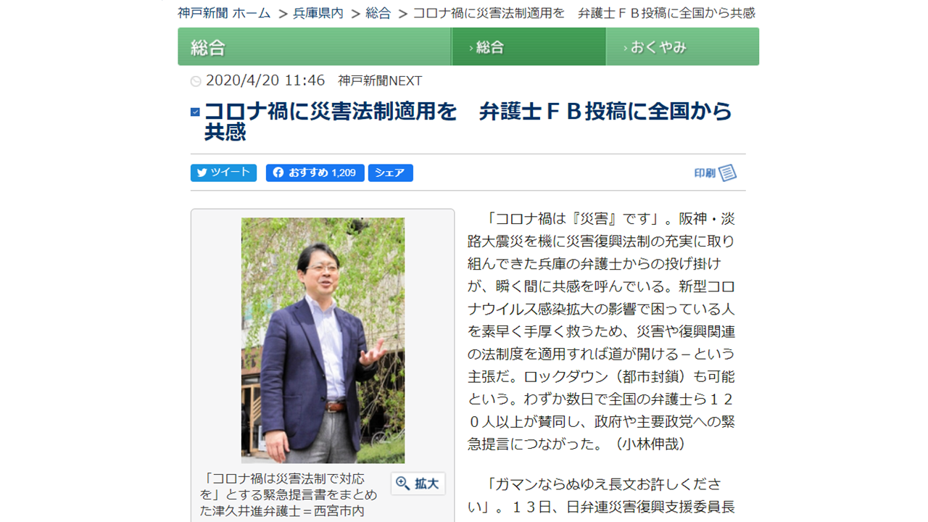Click the Facebook おすすめ 1,209 button
This screenshot has width=928, height=522.
point(315,173)
